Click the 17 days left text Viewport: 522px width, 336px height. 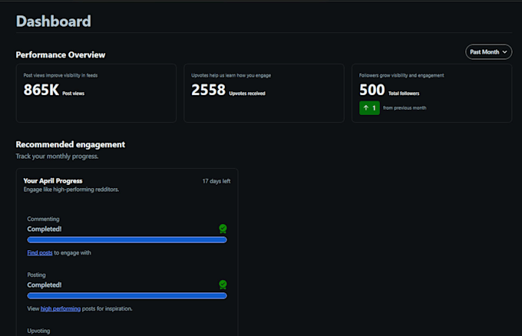(x=216, y=181)
